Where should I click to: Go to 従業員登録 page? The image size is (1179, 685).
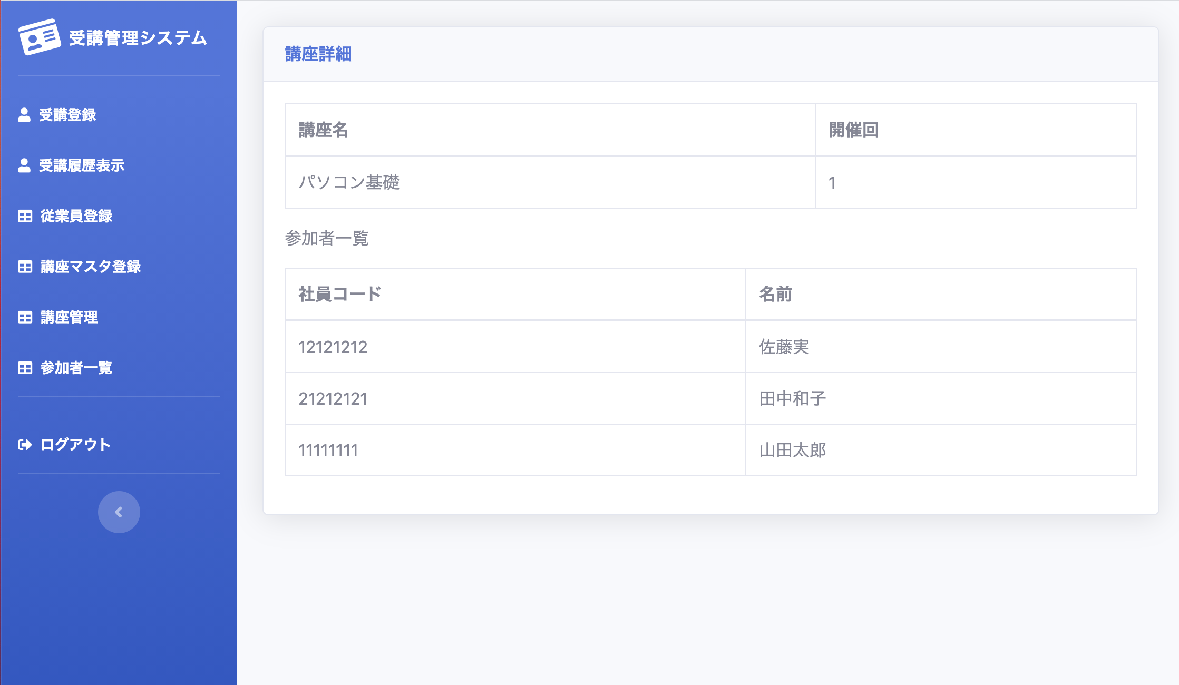pyautogui.click(x=76, y=216)
